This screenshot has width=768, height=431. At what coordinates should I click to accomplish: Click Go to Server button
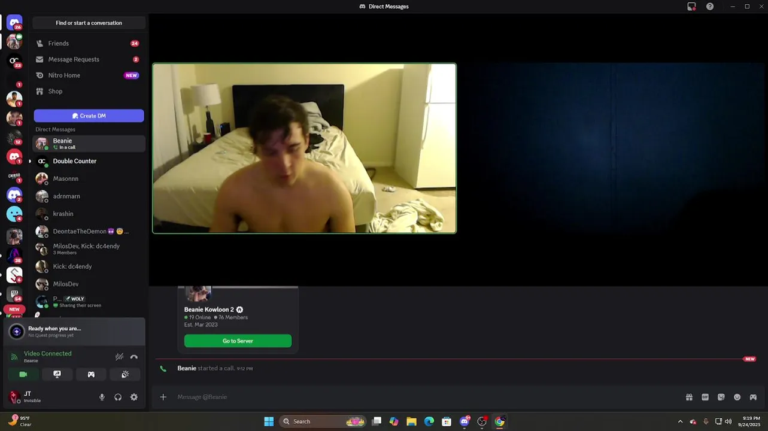238,341
